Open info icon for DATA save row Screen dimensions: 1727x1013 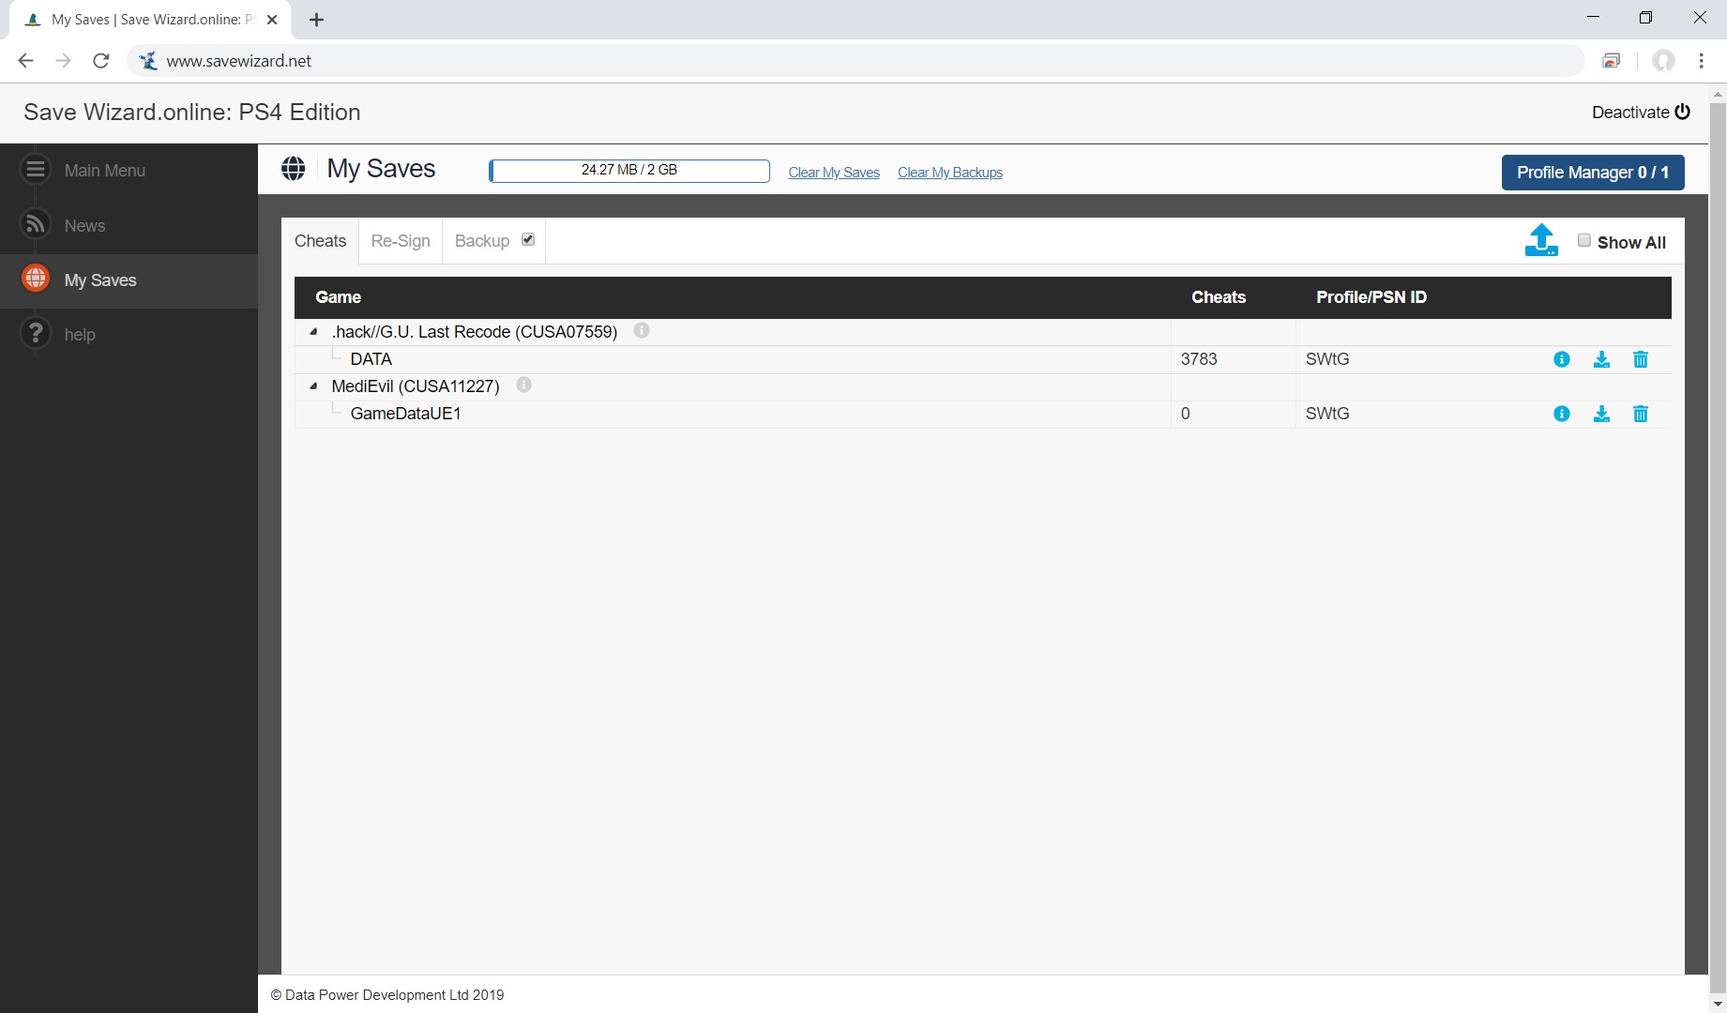1562,359
